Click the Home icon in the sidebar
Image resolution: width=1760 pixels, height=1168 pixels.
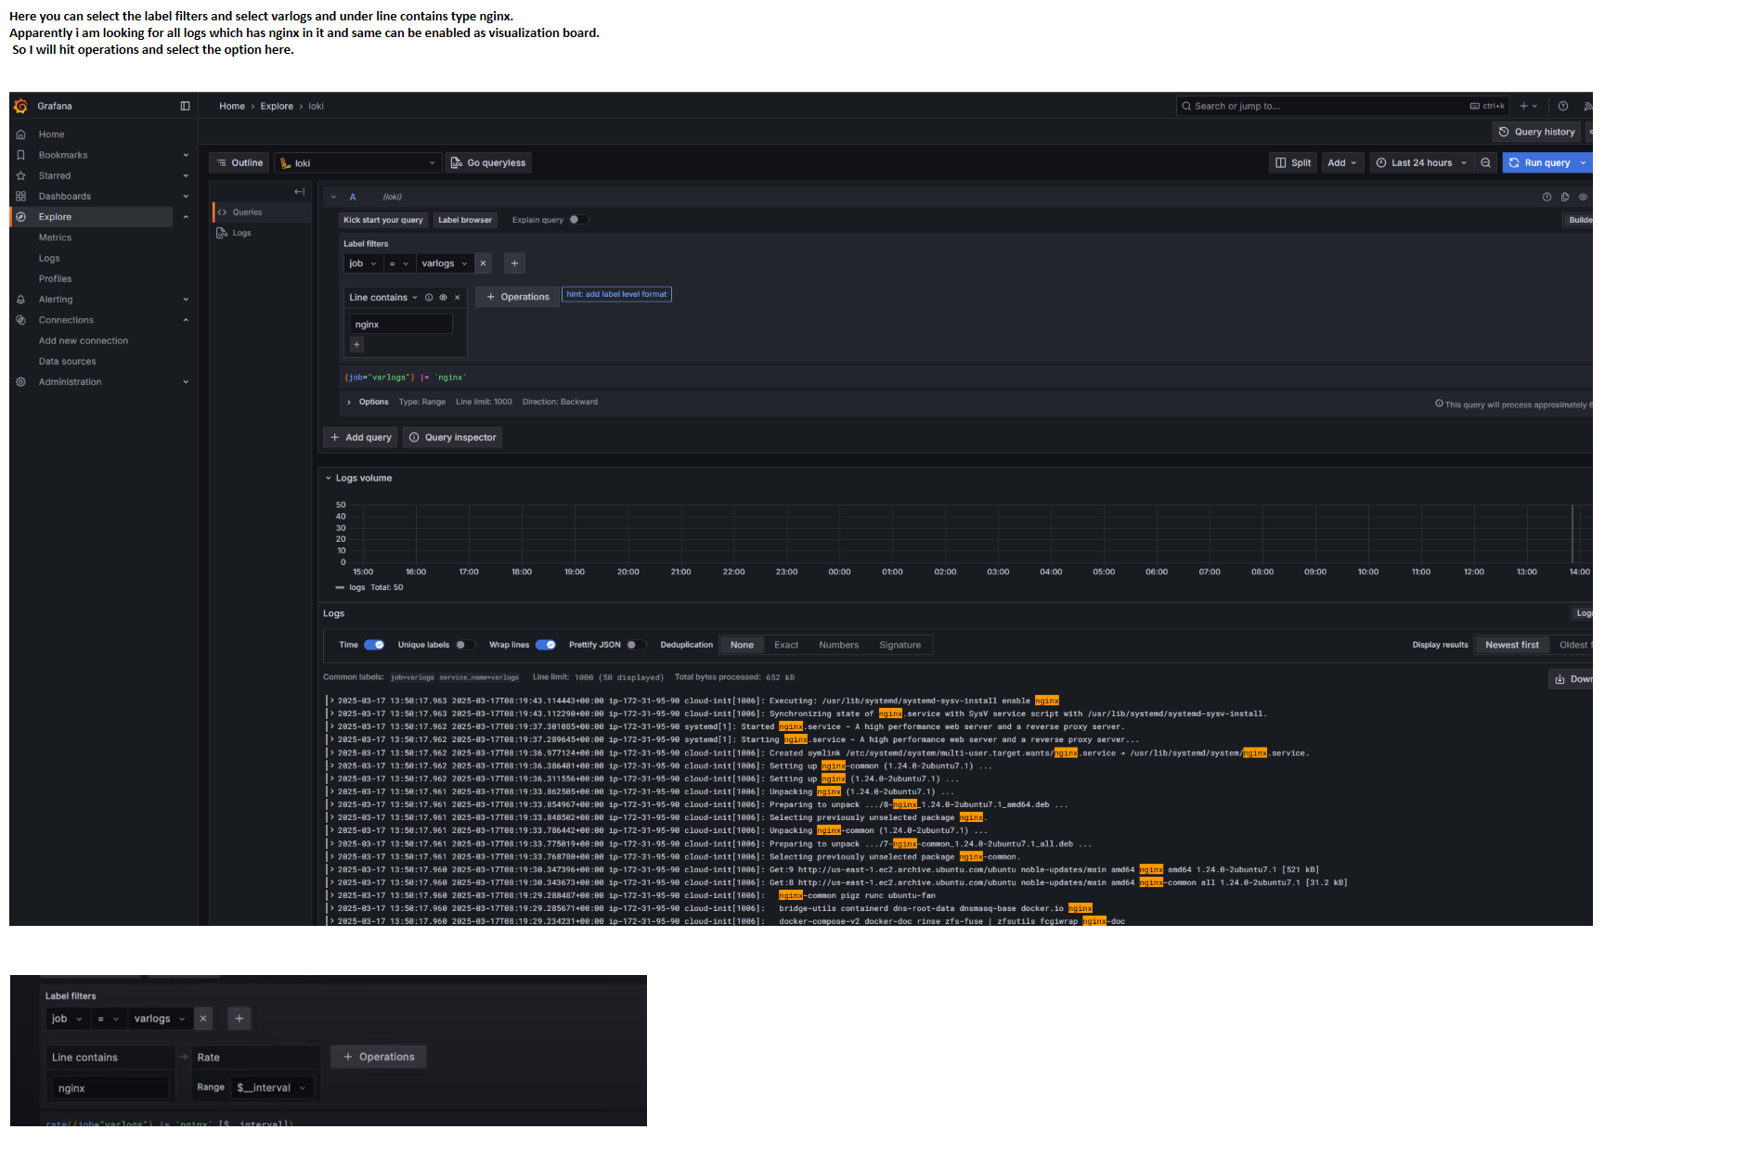[20, 135]
